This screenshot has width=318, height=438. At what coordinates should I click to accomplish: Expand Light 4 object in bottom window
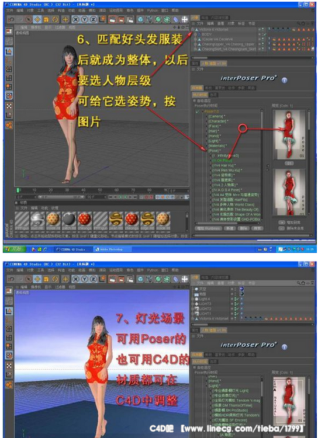193,299
